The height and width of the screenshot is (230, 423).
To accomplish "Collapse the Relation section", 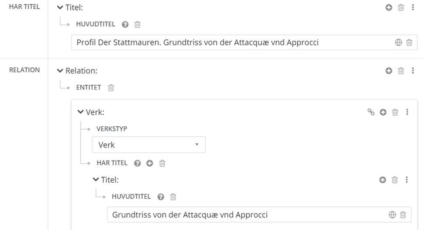I will (60, 70).
